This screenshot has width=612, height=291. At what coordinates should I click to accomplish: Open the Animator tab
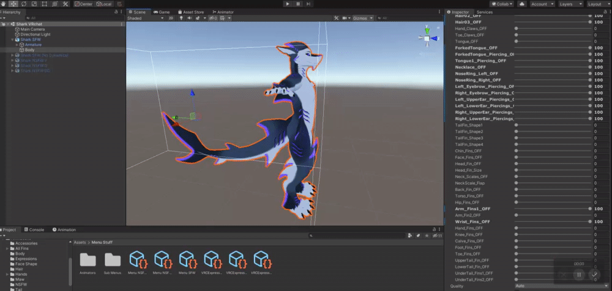coord(223,12)
